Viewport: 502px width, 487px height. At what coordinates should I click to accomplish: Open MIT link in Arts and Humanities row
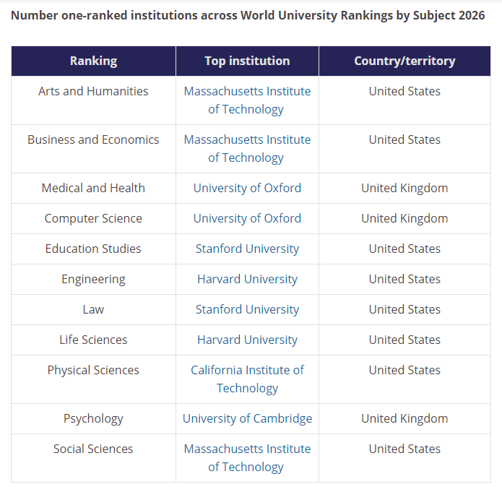(x=247, y=92)
